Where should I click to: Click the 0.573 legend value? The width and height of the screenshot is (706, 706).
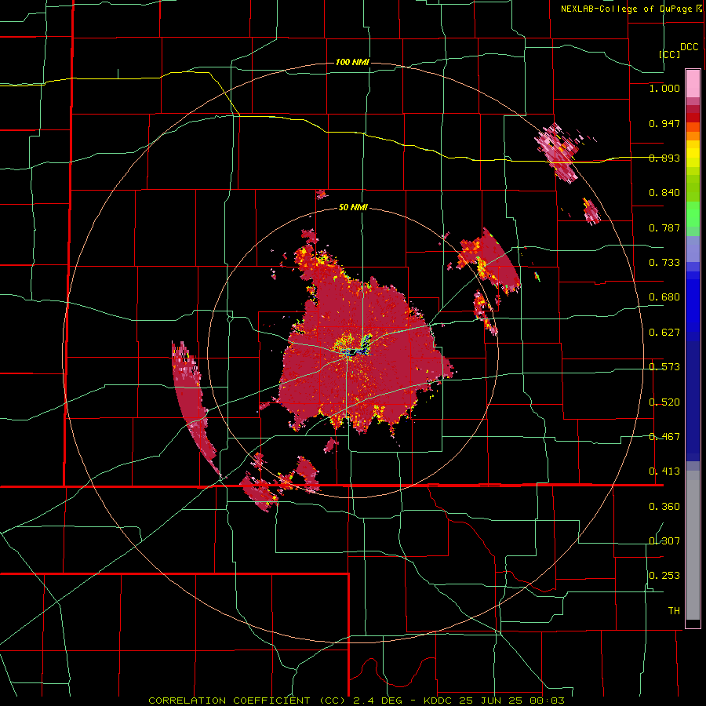[664, 367]
